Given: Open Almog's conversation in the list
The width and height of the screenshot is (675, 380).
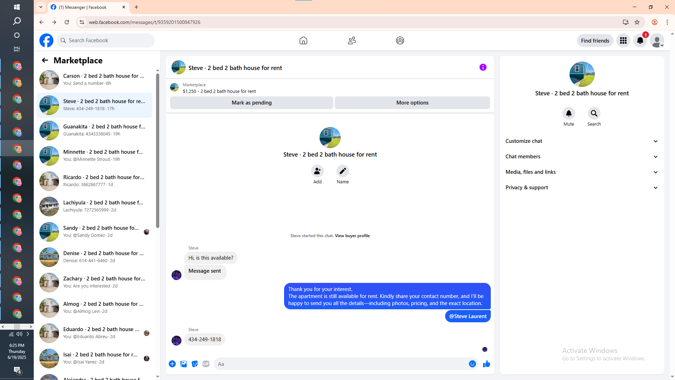Looking at the screenshot, I should point(94,308).
